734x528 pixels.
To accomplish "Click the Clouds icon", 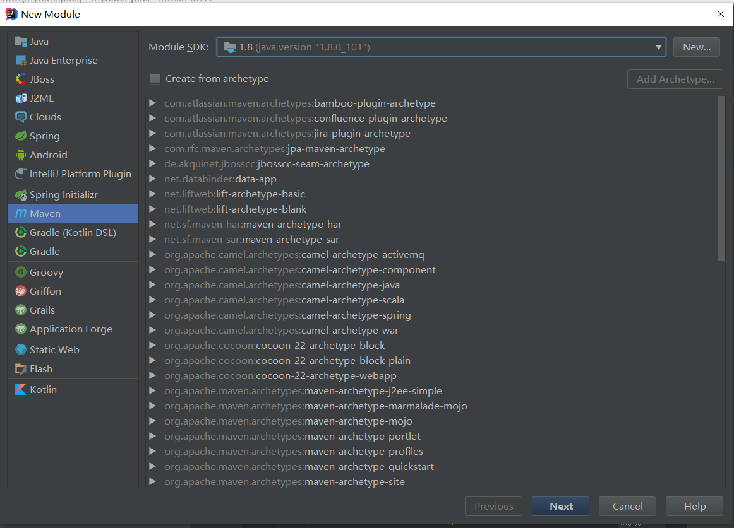I will click(21, 117).
